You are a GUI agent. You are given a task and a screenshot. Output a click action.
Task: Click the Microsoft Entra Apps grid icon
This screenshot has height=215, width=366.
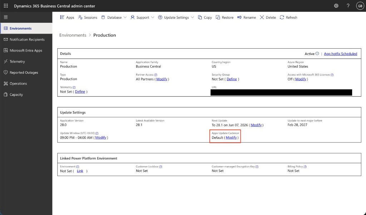click(6, 50)
